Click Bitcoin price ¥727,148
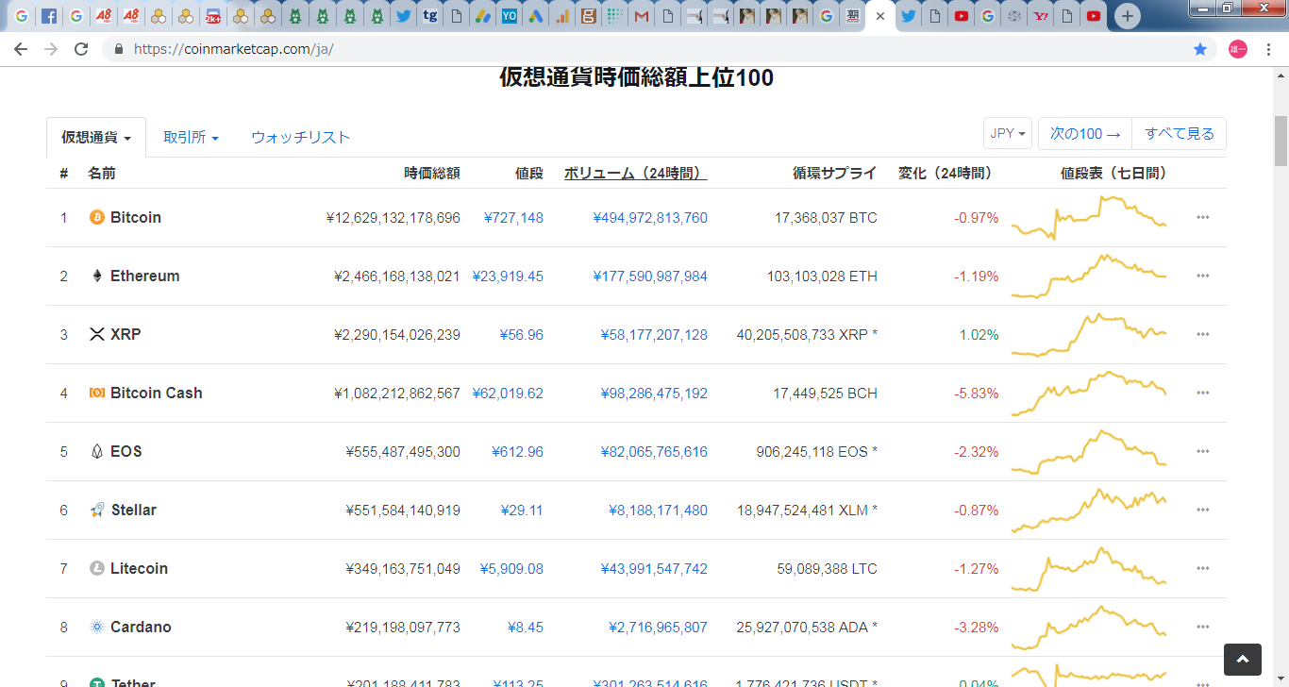This screenshot has height=687, width=1289. coord(513,217)
